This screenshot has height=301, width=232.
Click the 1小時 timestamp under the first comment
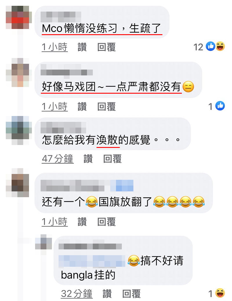55,47
